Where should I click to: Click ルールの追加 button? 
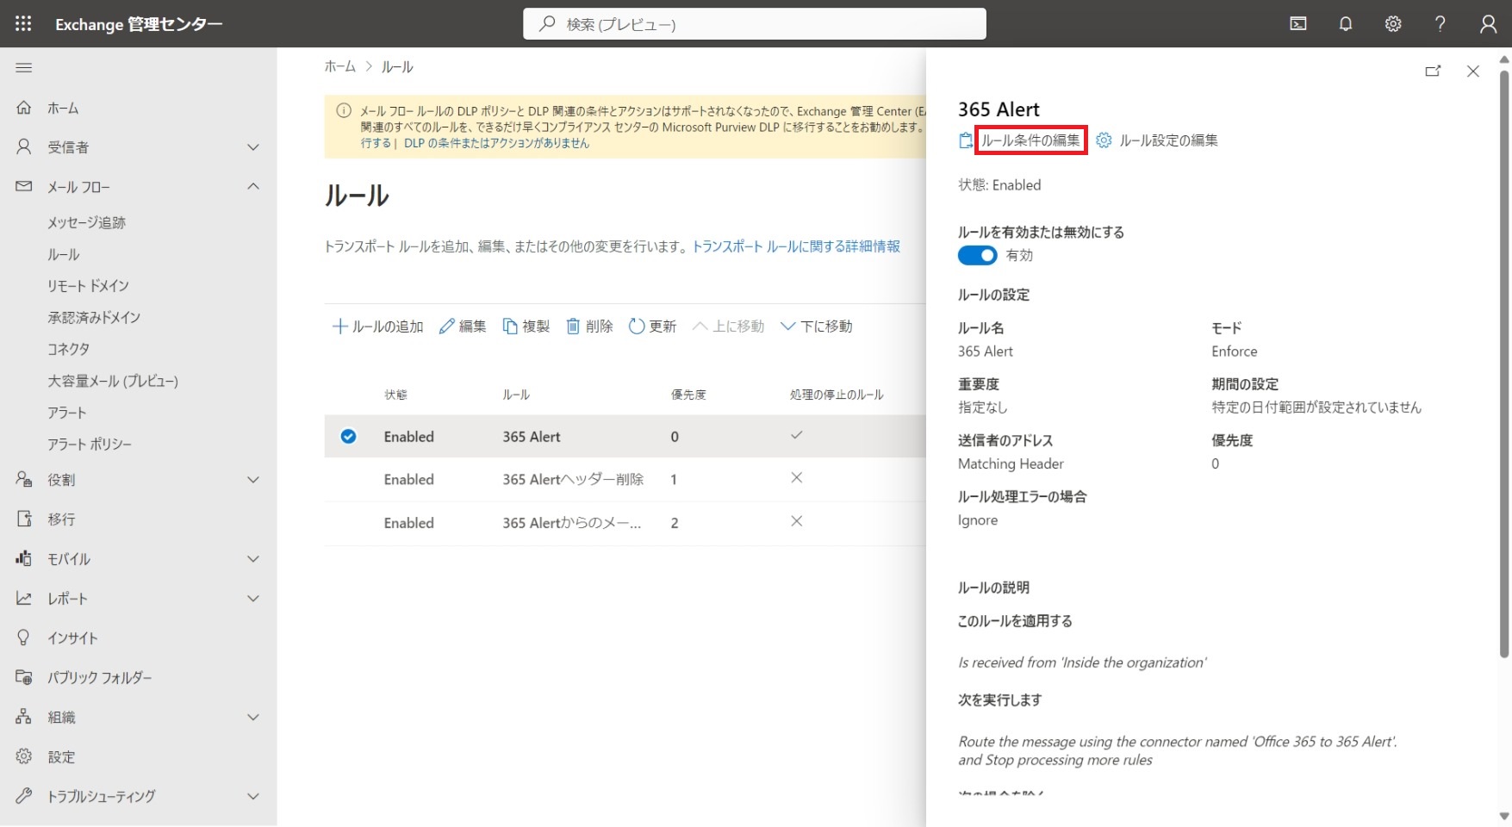point(378,326)
